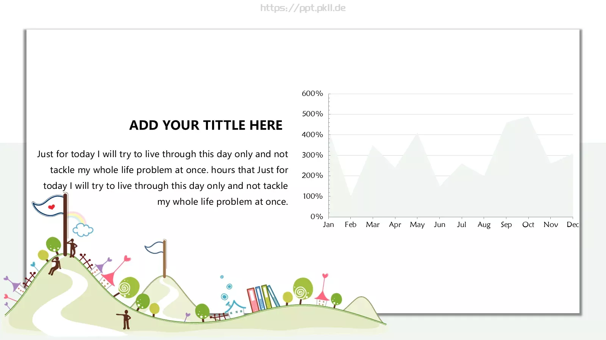Viewport: 606px width, 340px height.
Task: Select the colorful binders on the hill
Action: point(263,298)
